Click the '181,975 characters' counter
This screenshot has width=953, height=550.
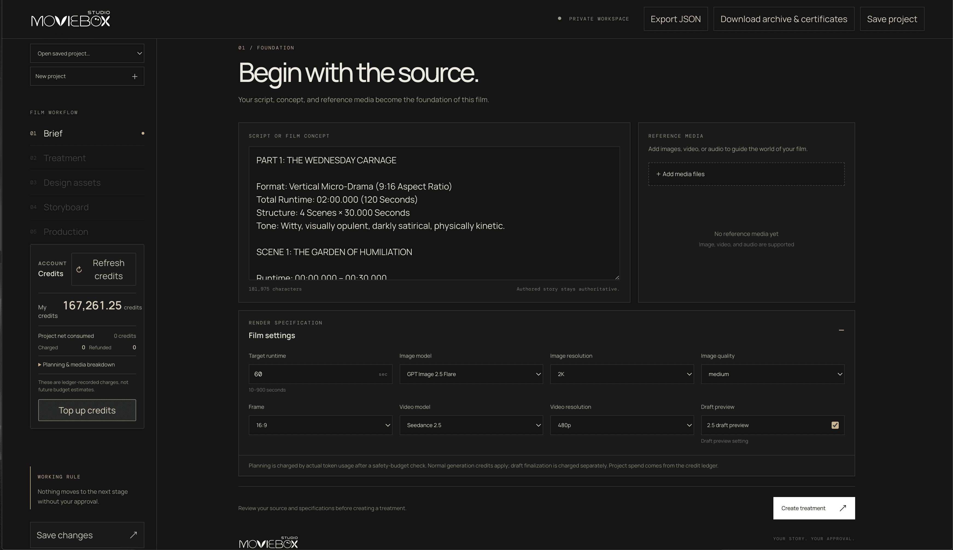(275, 289)
